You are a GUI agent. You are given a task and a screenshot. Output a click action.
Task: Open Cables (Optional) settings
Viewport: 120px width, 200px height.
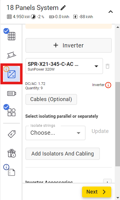[51, 99]
